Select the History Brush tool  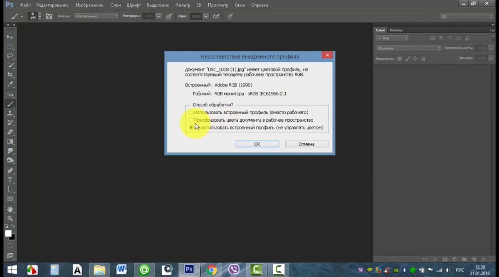(x=10, y=123)
